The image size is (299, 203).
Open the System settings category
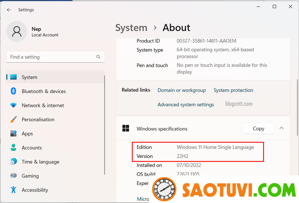click(56, 77)
